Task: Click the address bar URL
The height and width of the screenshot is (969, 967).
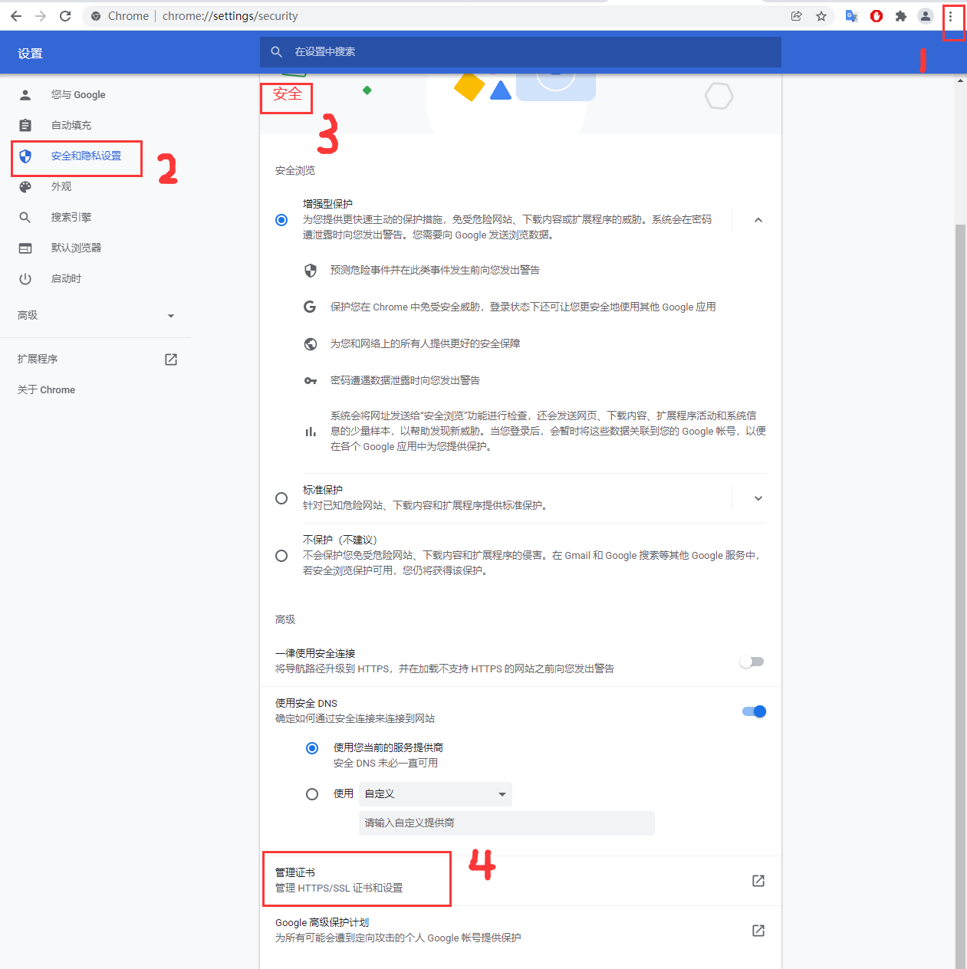Action: coord(230,16)
